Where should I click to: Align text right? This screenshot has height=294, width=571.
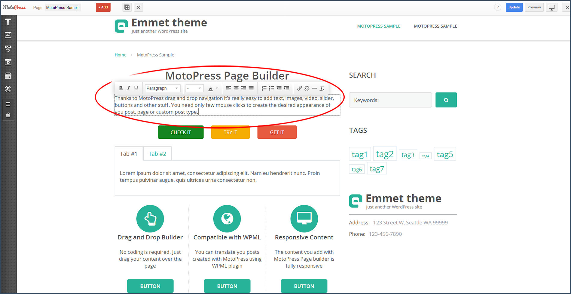243,88
